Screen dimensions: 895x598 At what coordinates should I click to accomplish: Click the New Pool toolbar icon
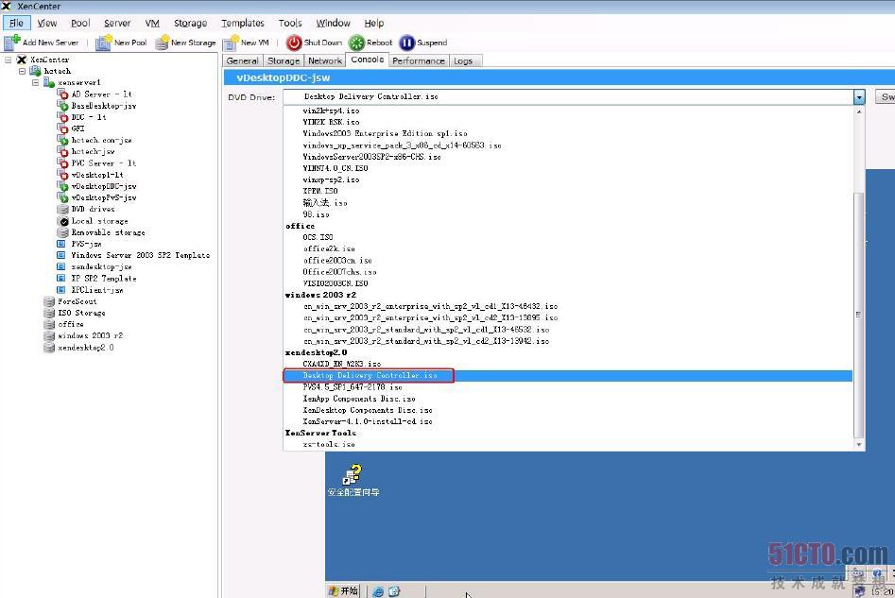point(103,43)
